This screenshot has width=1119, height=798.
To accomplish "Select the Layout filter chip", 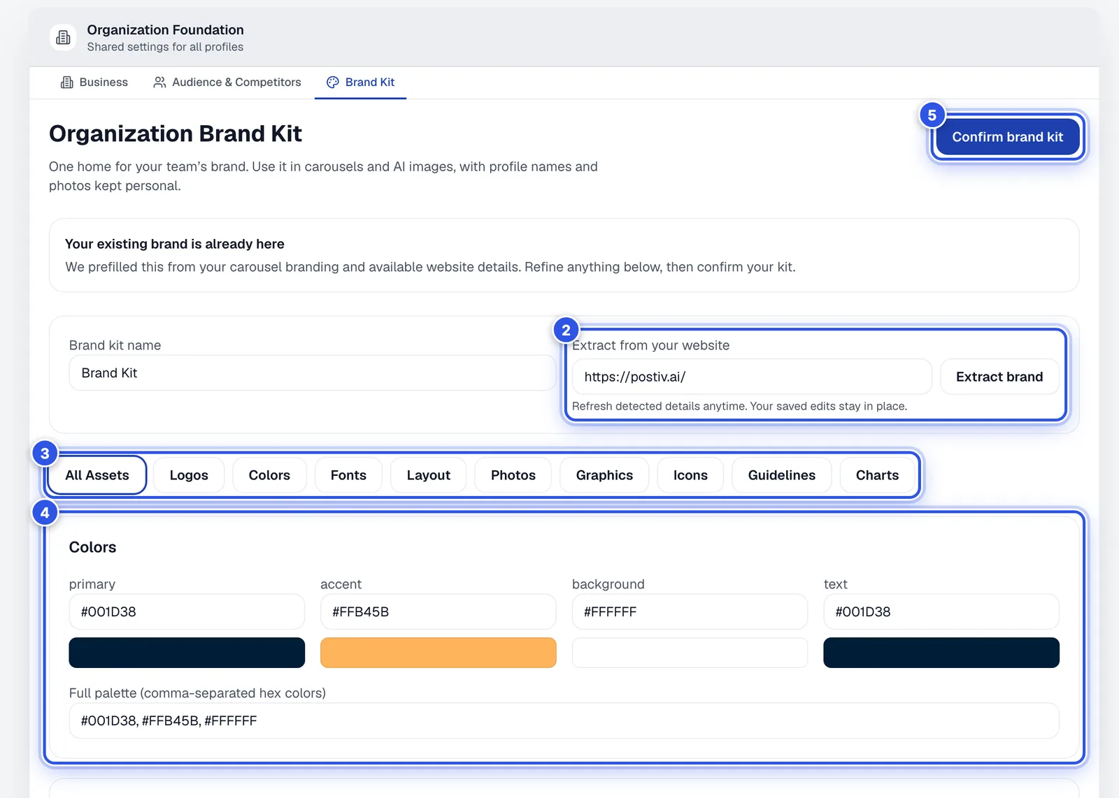I will (x=429, y=475).
